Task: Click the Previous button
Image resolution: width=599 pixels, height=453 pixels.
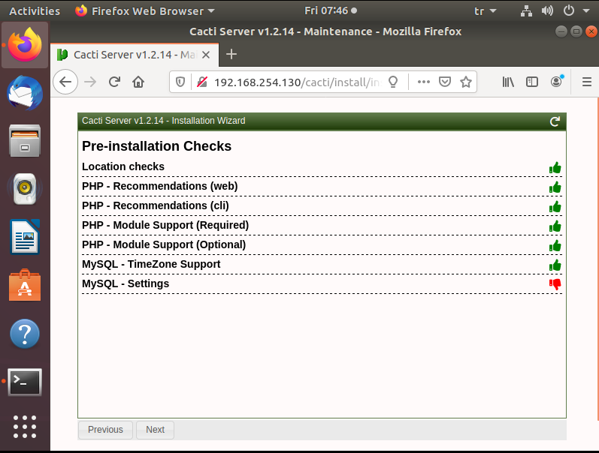Action: pos(105,430)
